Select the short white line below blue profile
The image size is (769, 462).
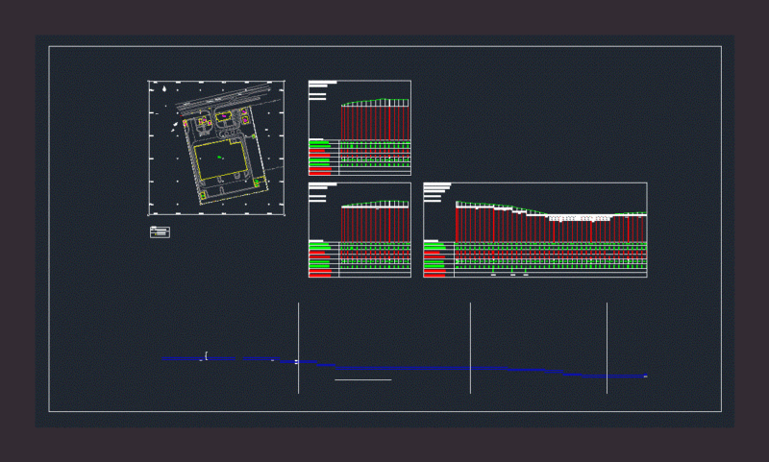[x=363, y=379]
